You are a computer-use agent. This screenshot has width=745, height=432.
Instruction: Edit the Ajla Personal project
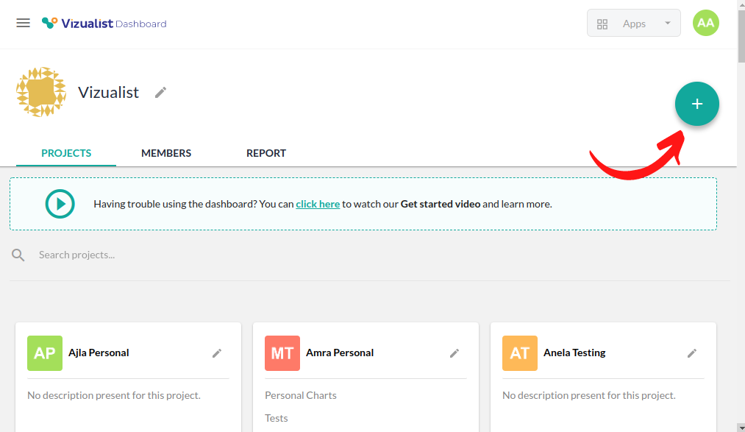point(217,353)
